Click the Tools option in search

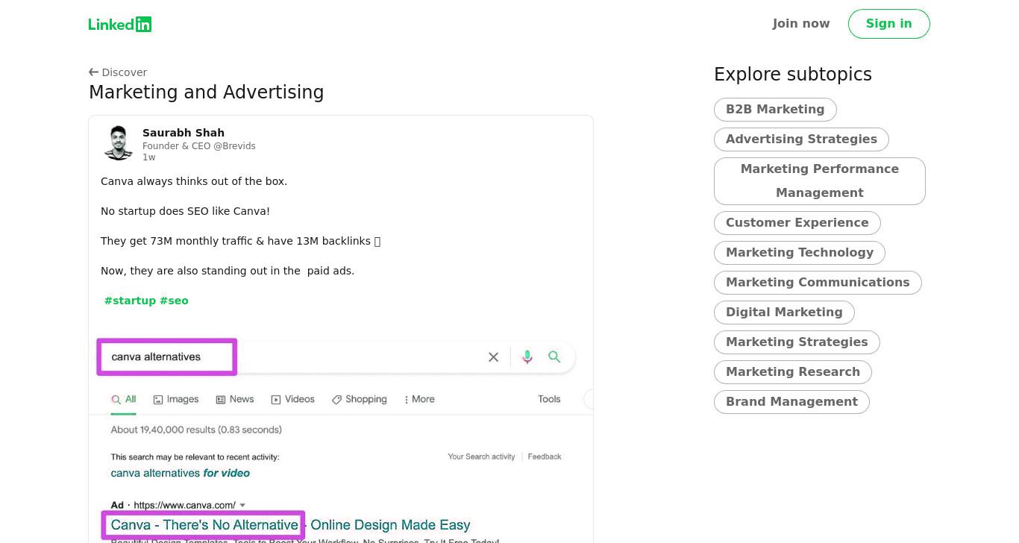[549, 400]
